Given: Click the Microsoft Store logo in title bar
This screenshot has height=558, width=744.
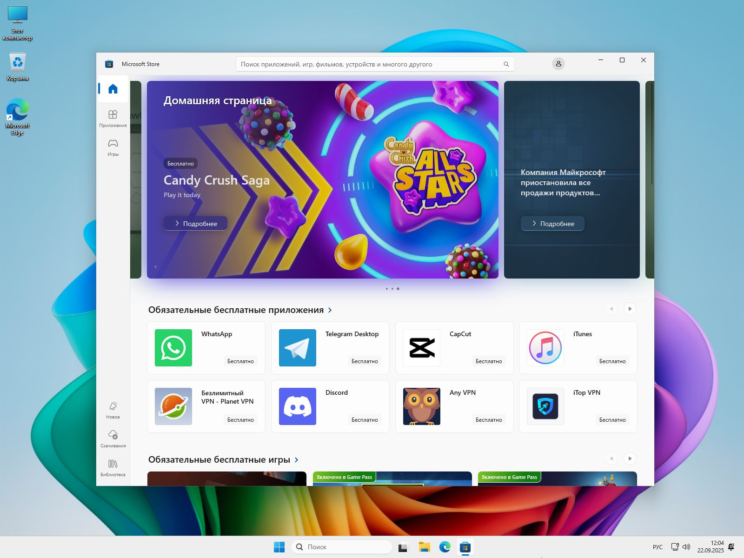Looking at the screenshot, I should tap(109, 64).
